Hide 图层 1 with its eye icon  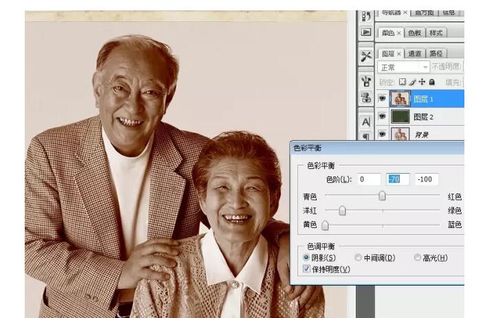(x=383, y=98)
